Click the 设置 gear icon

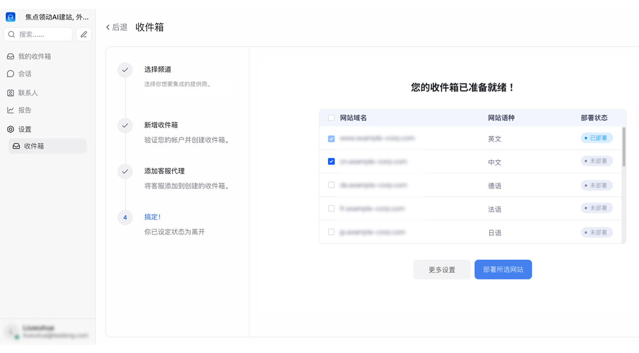click(11, 129)
